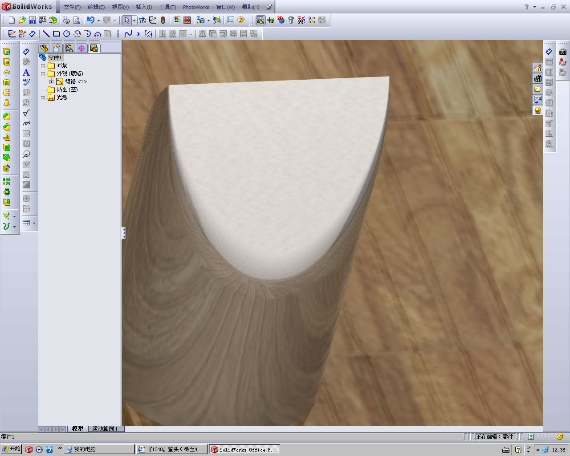Click the PhotoWorks Render icon
Image resolution: width=570 pixels, height=456 pixels.
[261, 20]
